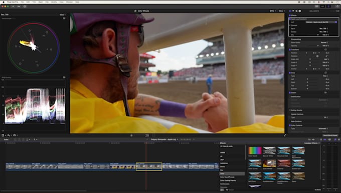Open the Audio inspector speaker icon
Viewport: 341px width, 193px height.
point(296,11)
